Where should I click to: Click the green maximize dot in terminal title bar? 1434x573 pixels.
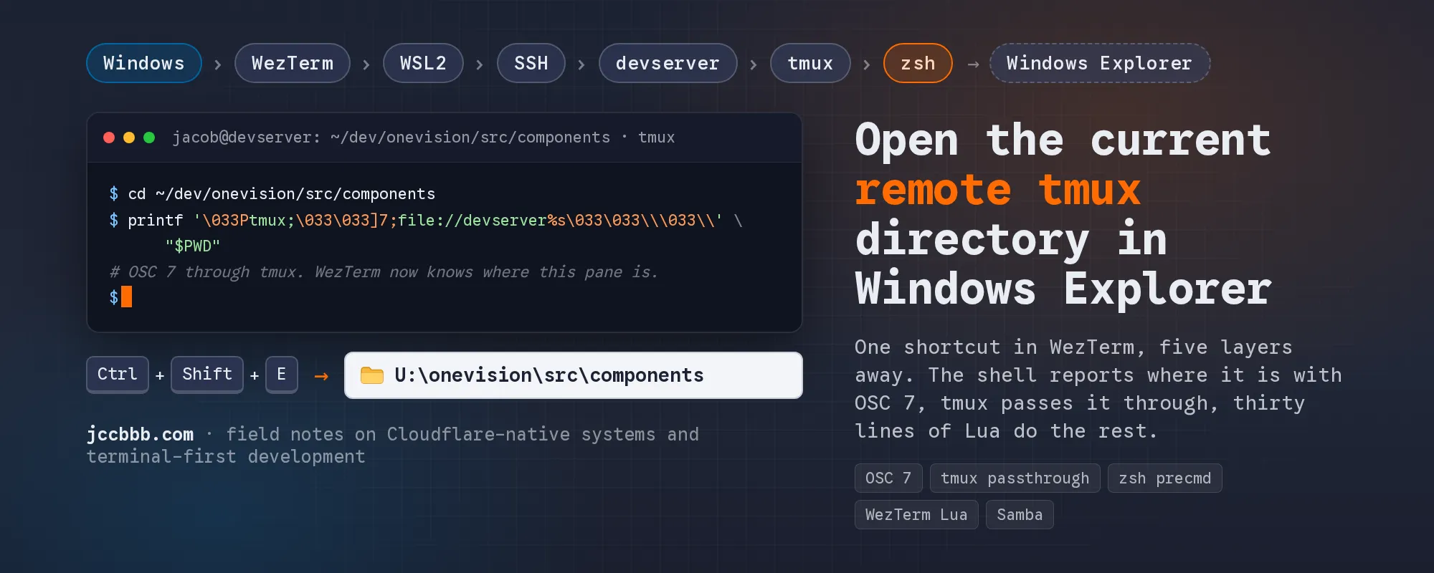tap(149, 138)
